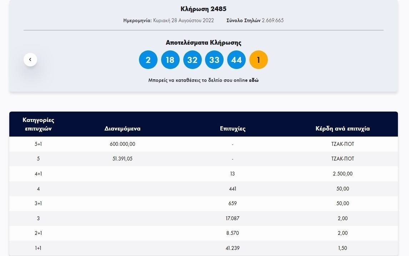The width and height of the screenshot is (409, 256).
Task: Select the 41.239 winners count cell
Action: pyautogui.click(x=233, y=248)
